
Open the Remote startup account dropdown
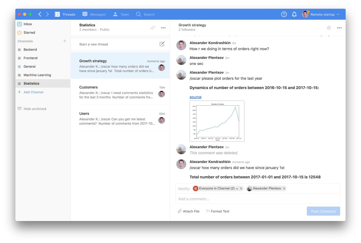tap(325, 14)
